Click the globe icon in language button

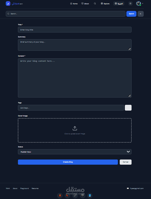click(x=116, y=3)
